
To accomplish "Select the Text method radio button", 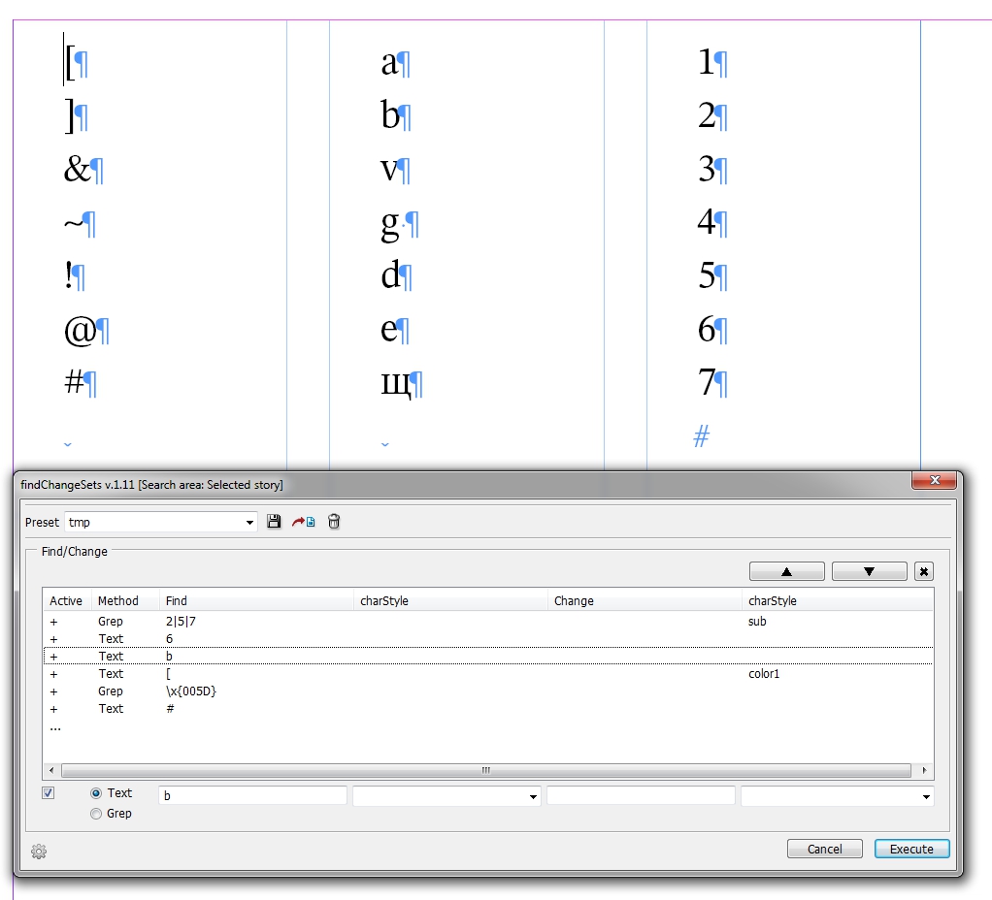I will coord(96,793).
